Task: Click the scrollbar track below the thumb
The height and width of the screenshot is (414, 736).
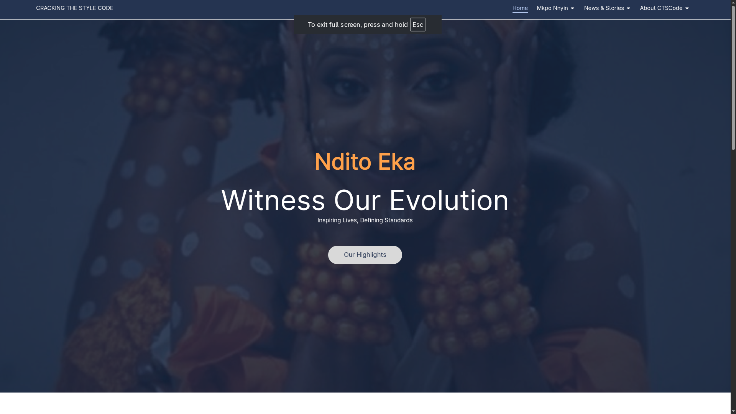Action: point(733,279)
